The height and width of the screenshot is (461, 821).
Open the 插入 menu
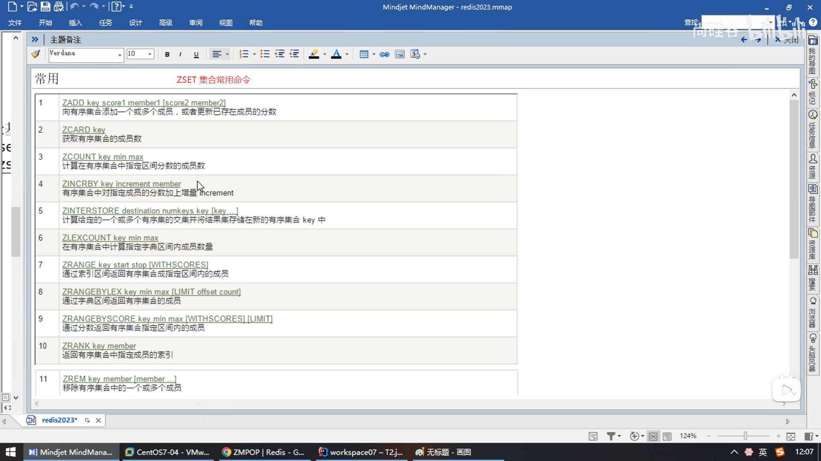coord(75,23)
